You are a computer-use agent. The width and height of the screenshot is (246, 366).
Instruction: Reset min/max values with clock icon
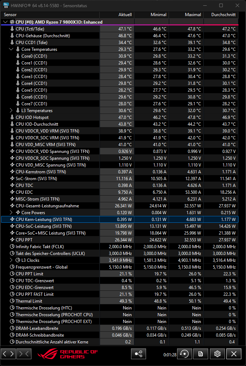point(185,354)
